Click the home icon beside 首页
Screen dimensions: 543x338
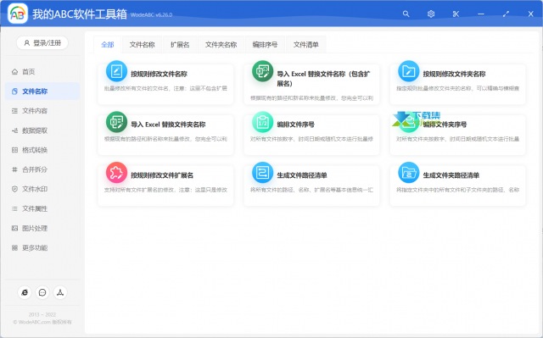coord(14,71)
